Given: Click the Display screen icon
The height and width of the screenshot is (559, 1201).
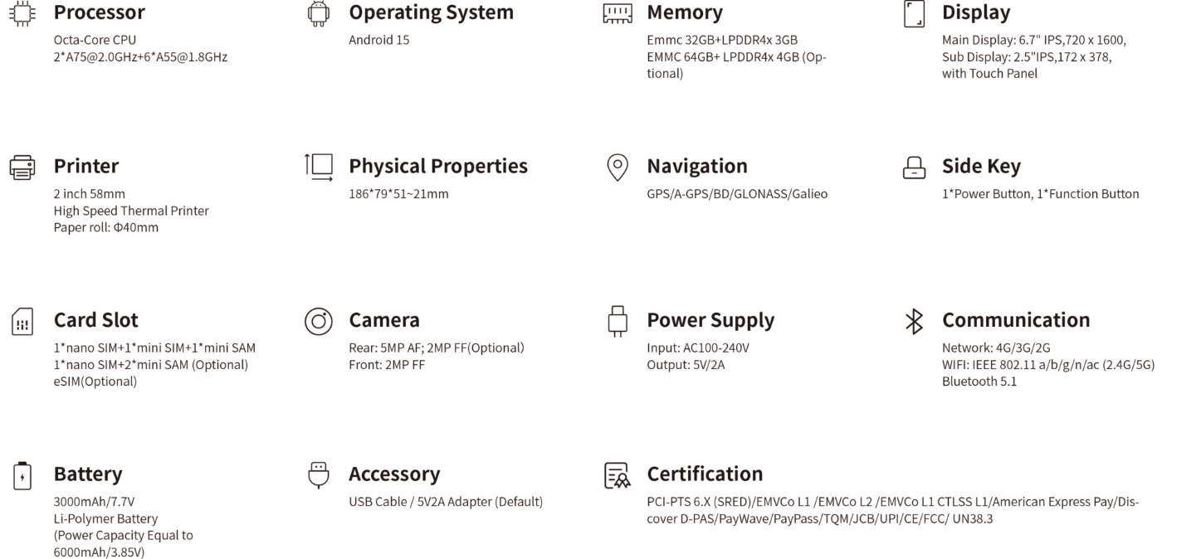Looking at the screenshot, I should click(x=913, y=13).
